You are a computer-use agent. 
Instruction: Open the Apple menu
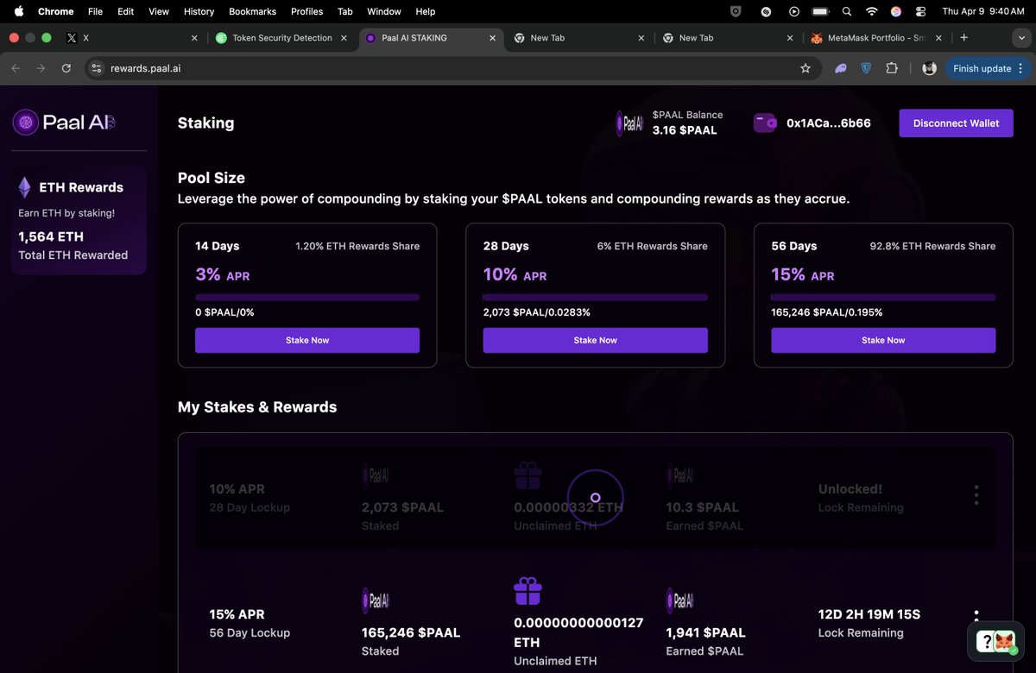point(19,11)
